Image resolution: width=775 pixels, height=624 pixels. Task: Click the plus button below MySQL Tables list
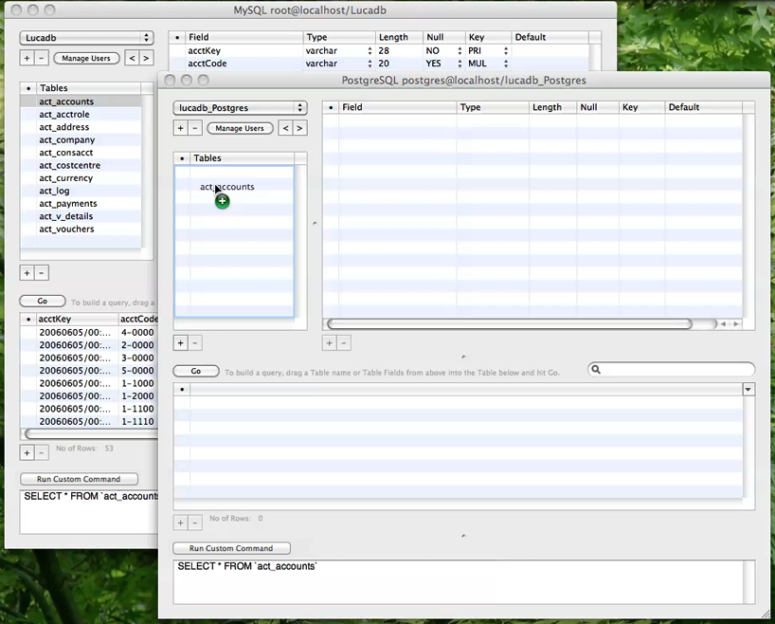tap(27, 273)
